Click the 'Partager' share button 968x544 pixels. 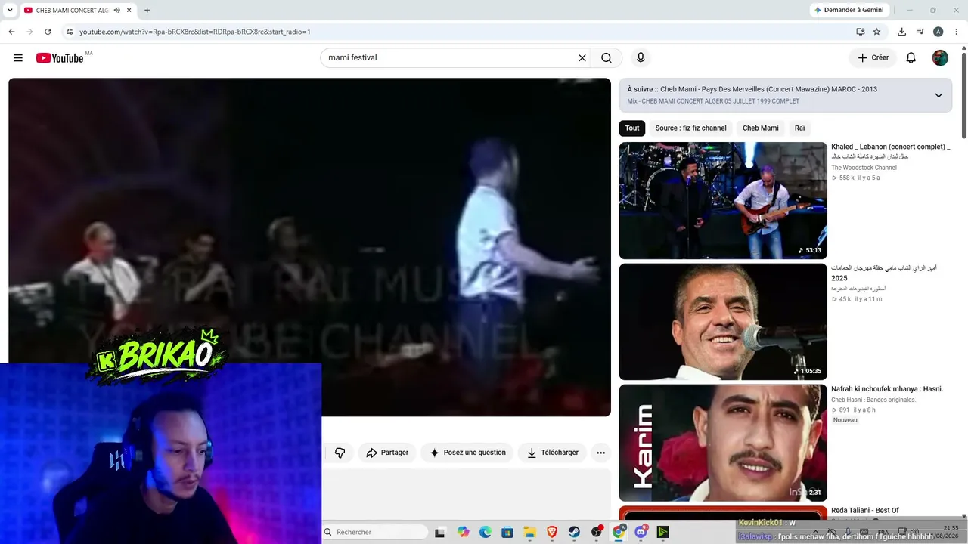click(x=387, y=453)
